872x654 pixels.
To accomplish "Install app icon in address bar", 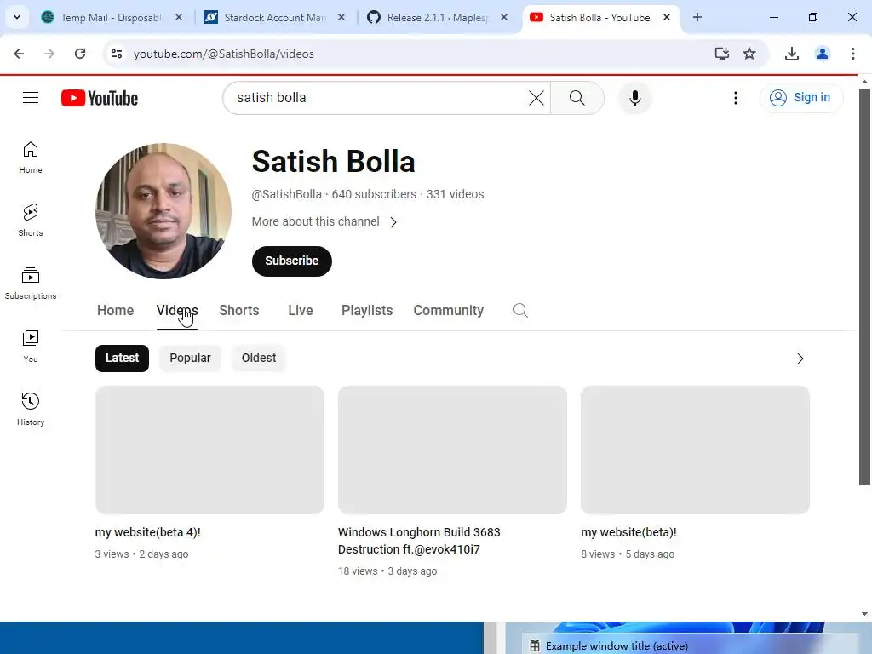I will pyautogui.click(x=721, y=54).
